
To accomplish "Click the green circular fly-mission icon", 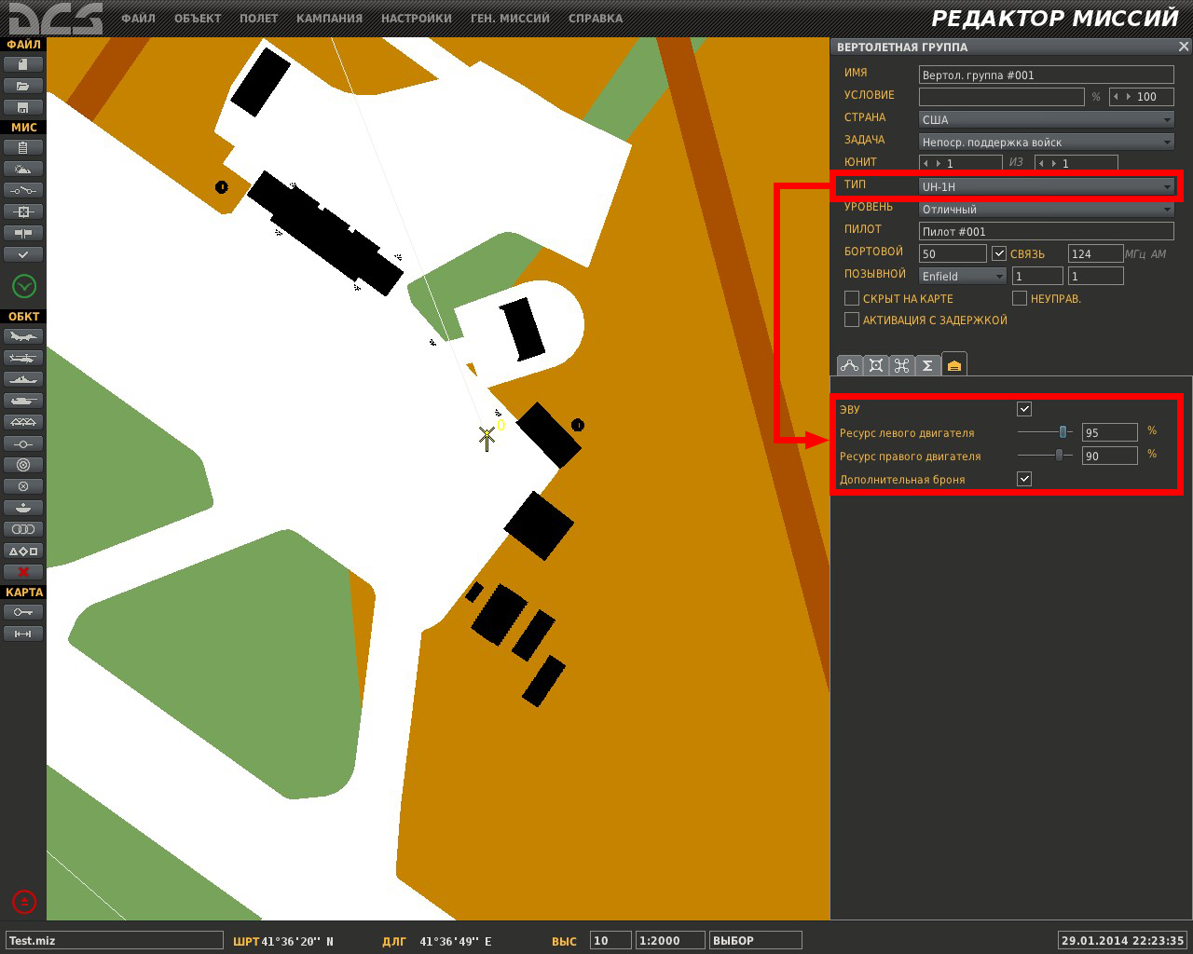I will (23, 286).
